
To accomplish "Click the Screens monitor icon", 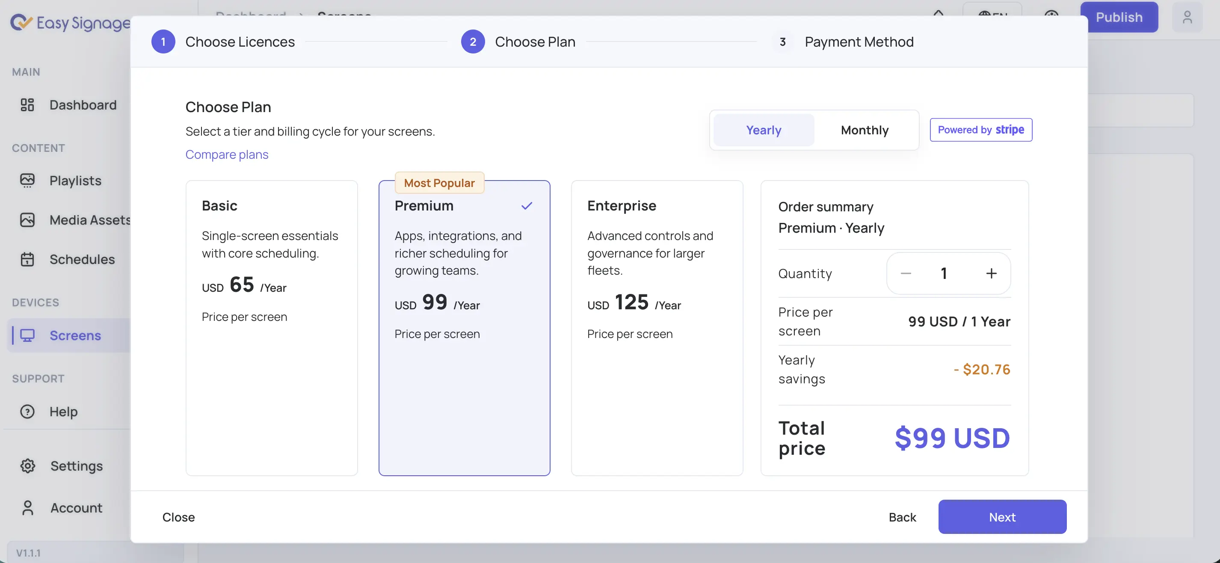I will coord(27,335).
